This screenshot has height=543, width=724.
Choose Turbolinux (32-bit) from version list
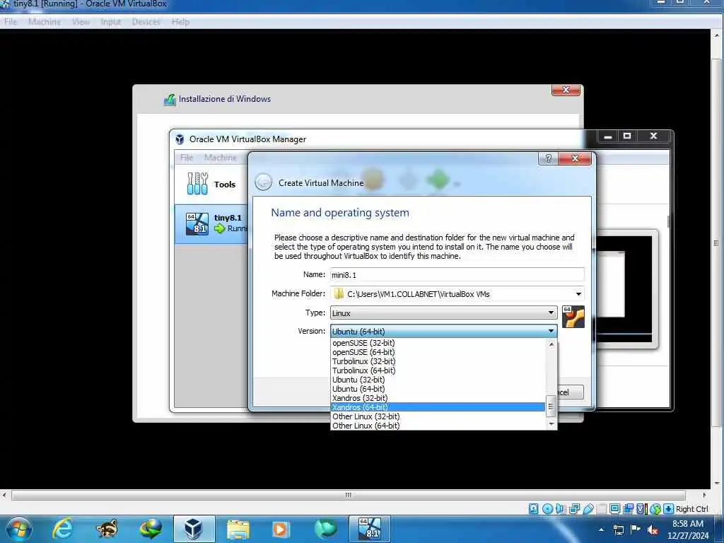pos(438,361)
